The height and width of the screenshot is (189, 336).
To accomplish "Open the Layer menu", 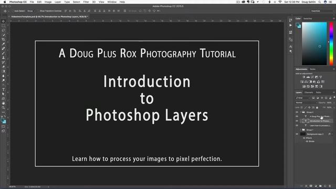I will click(x=58, y=2).
